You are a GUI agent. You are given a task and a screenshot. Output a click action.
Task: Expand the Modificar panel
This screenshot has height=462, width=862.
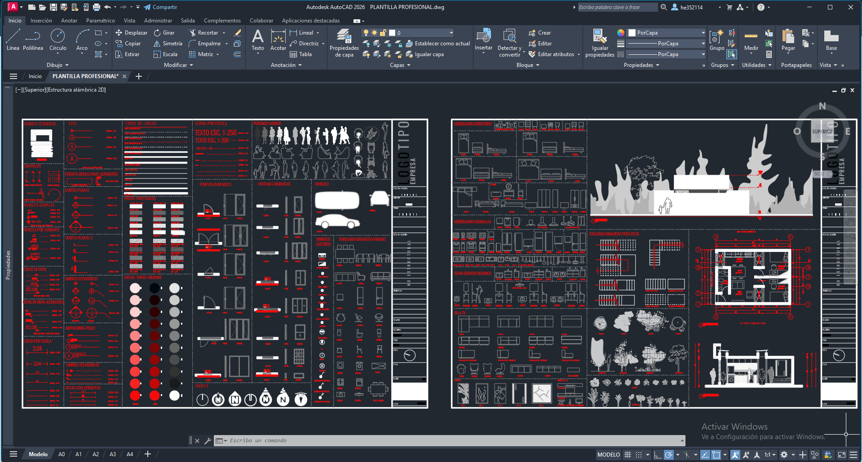click(178, 65)
